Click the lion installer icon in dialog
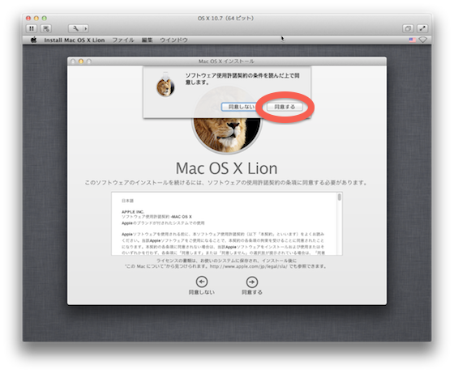454x373 pixels. pyautogui.click(x=165, y=86)
